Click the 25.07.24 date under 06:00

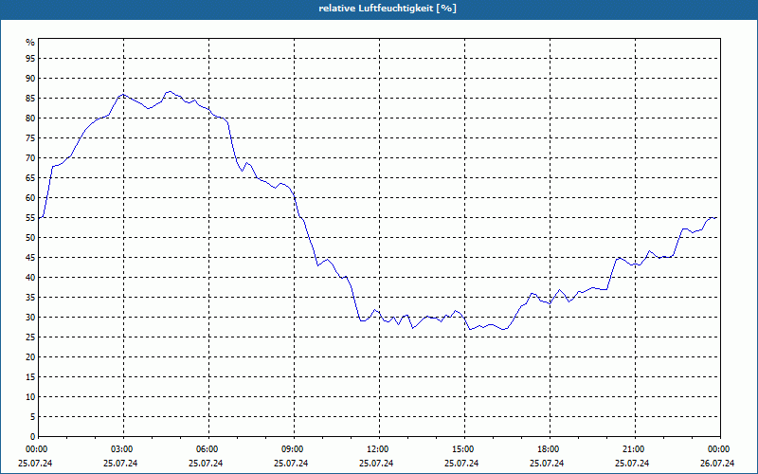206,463
